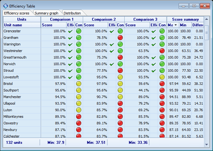The height and width of the screenshot is (151, 213).
Task: Click red status circle for Westminster Comparison 3
Action: [162, 51]
